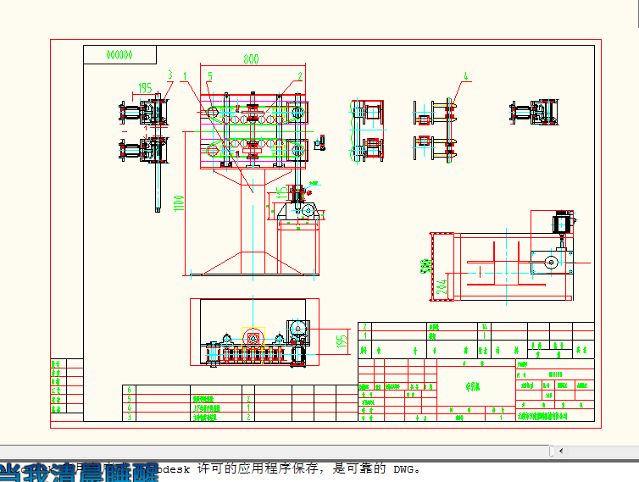Select the 244 dimension in right view
This screenshot has width=639, height=482.
pos(442,285)
